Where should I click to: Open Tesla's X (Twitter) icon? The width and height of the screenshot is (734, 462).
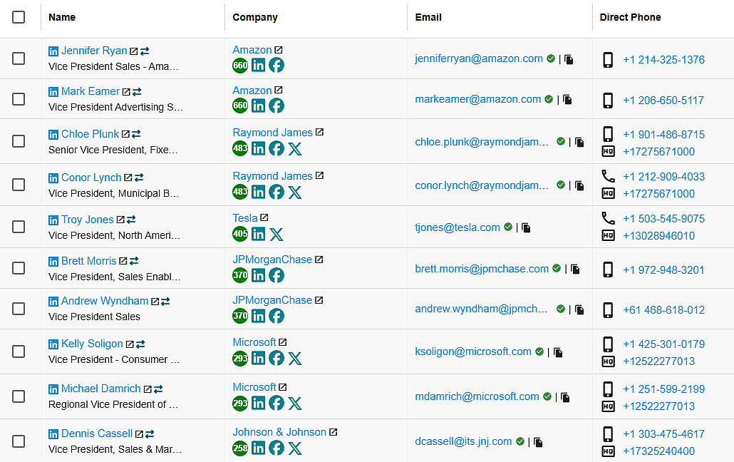(x=276, y=234)
